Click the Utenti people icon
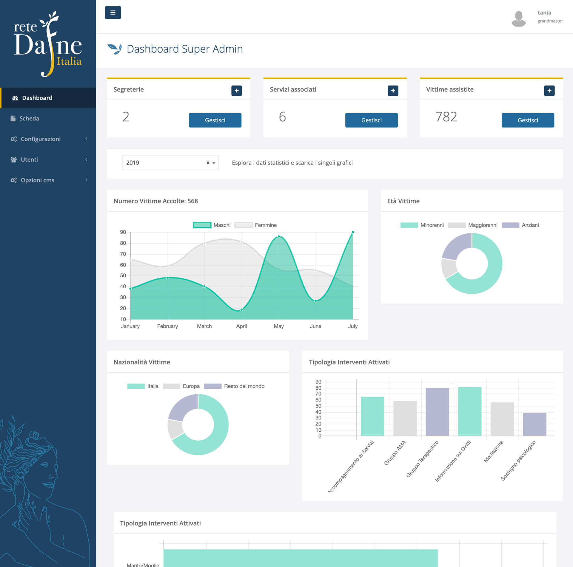The image size is (573, 567). (13, 159)
